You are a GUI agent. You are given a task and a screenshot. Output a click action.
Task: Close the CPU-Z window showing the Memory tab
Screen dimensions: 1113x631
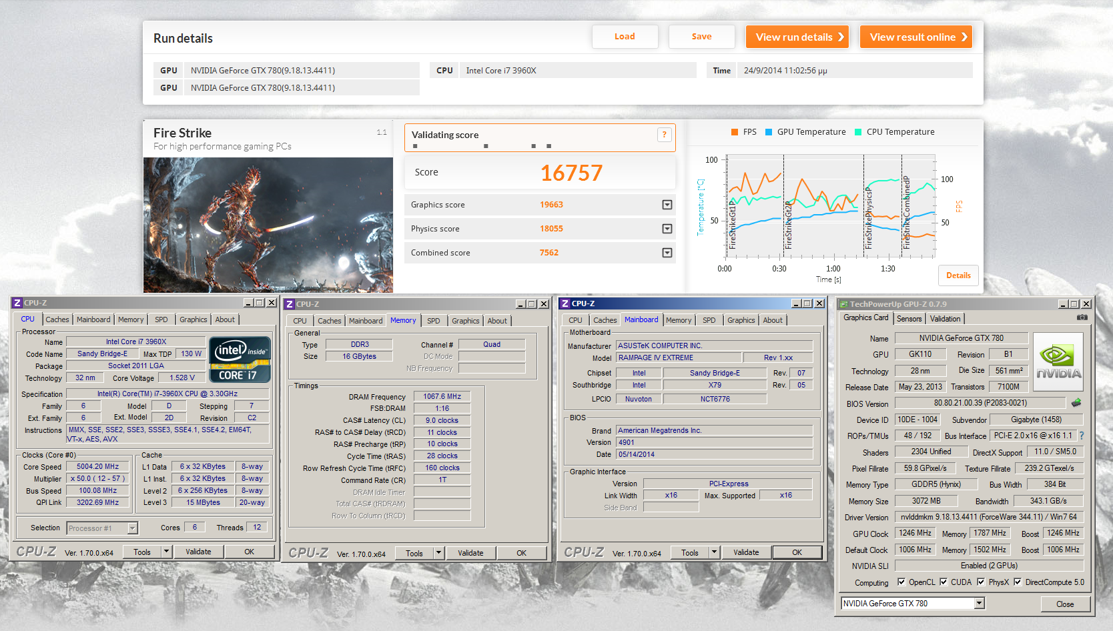point(544,304)
